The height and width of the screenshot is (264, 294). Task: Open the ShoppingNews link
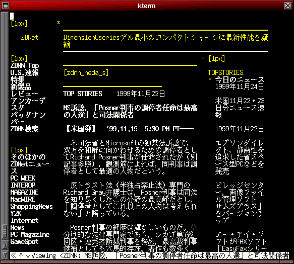pos(31,206)
